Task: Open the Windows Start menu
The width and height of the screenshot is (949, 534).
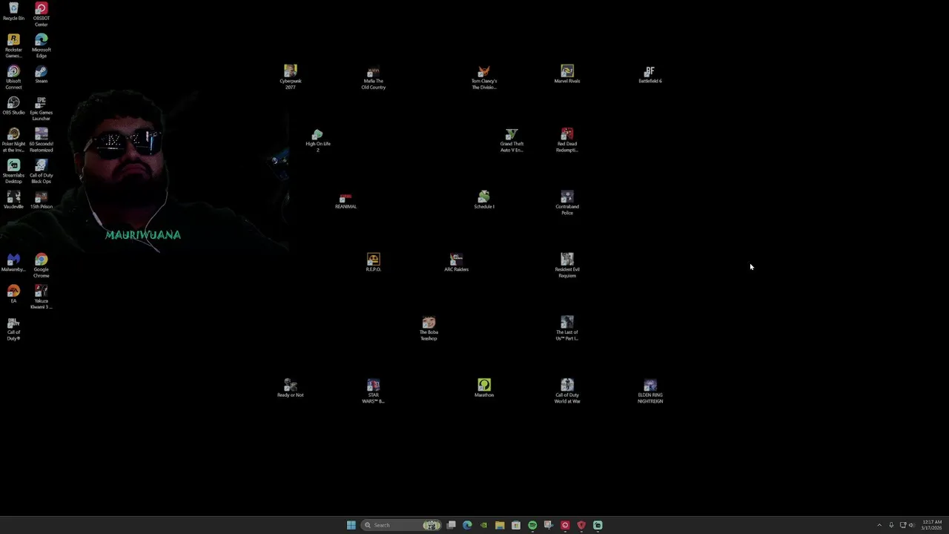Action: 351,525
